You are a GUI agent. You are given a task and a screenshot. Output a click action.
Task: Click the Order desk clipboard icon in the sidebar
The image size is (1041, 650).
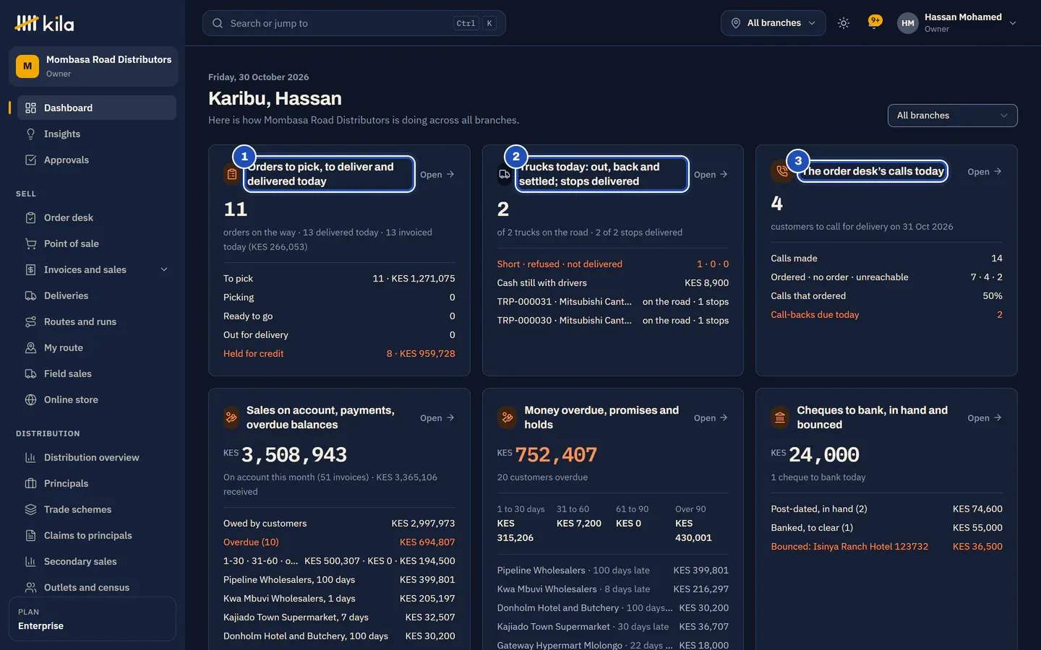tap(30, 217)
